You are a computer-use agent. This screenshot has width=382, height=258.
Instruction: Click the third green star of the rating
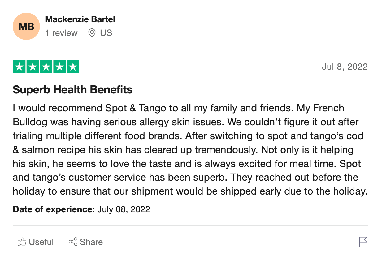point(46,67)
